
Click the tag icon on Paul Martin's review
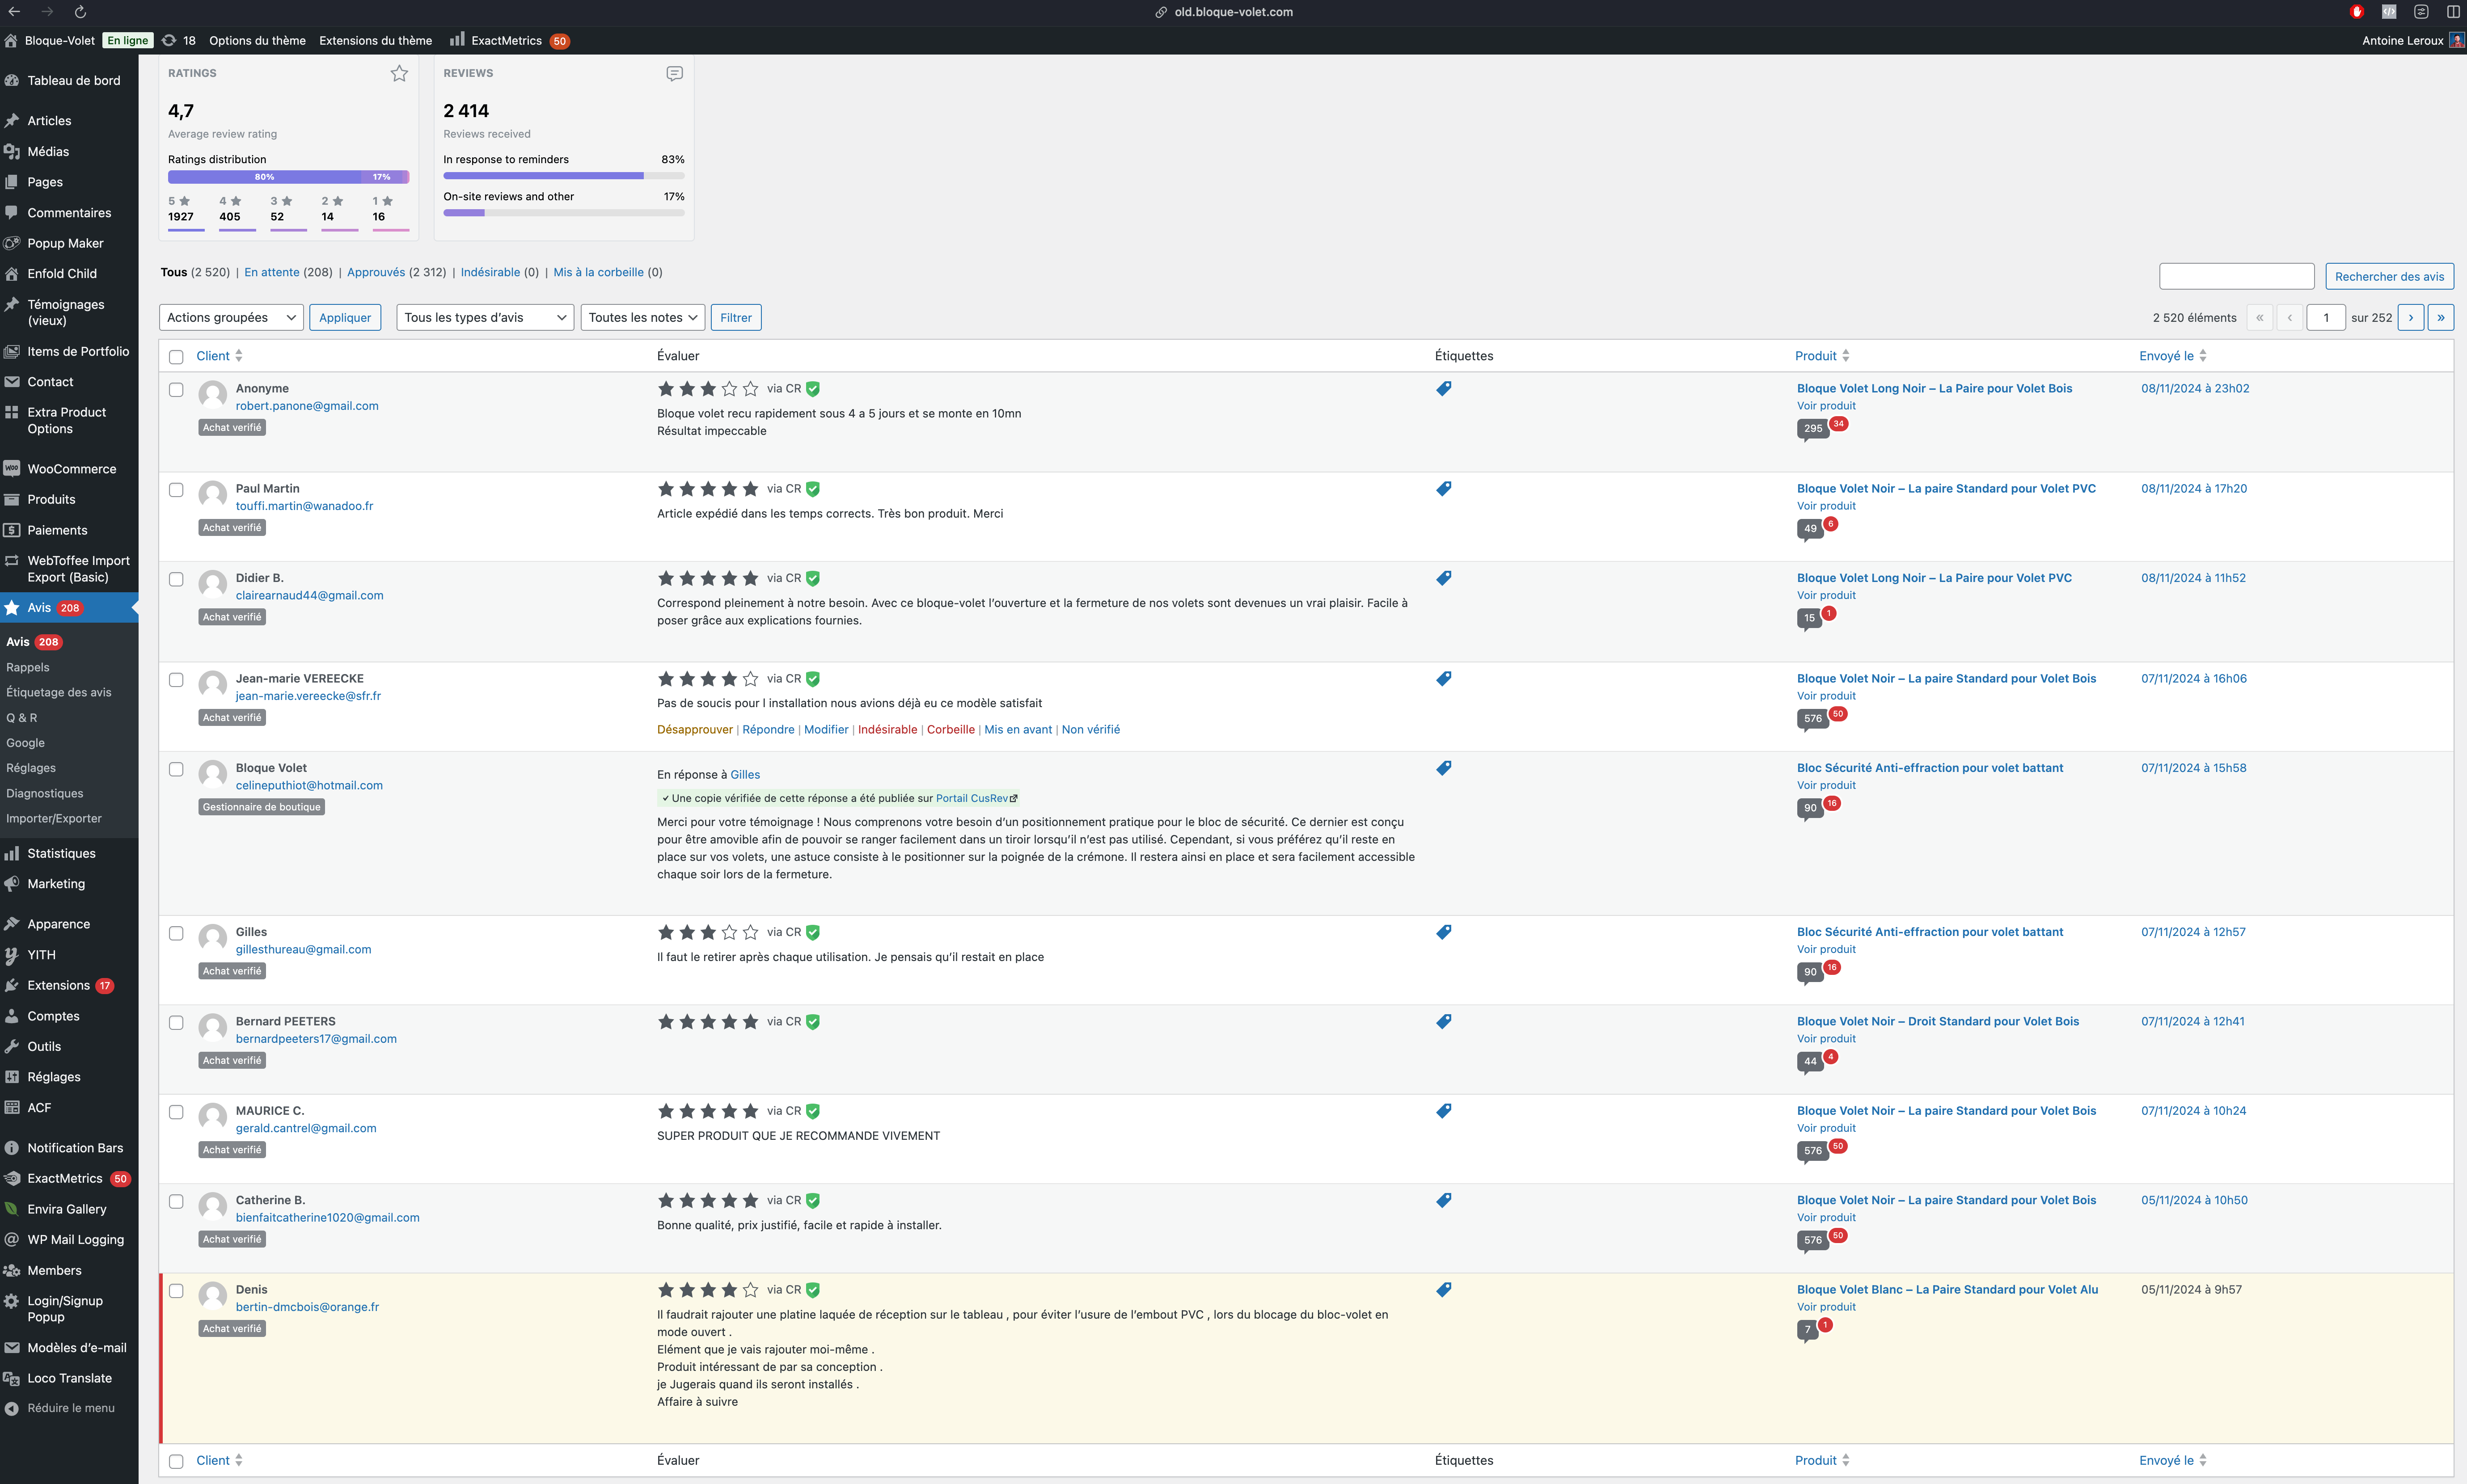pos(1443,489)
